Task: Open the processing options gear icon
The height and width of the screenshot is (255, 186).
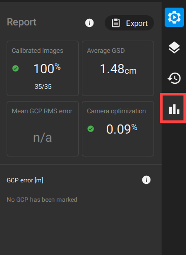Action: (174, 17)
